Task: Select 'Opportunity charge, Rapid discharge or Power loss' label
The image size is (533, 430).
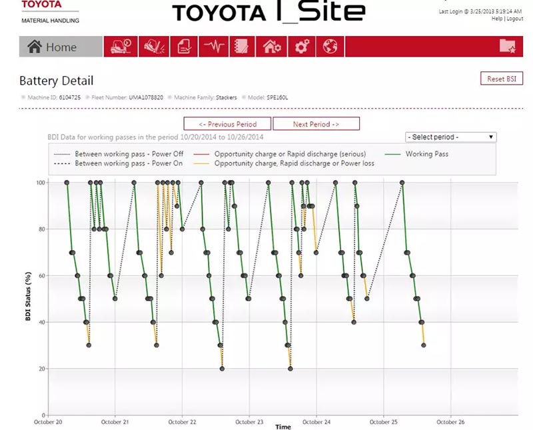Action: [294, 163]
